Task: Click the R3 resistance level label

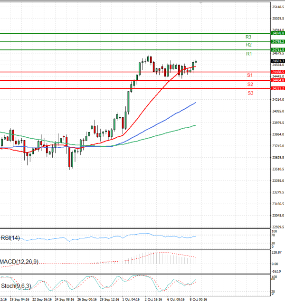Action: click(x=248, y=37)
